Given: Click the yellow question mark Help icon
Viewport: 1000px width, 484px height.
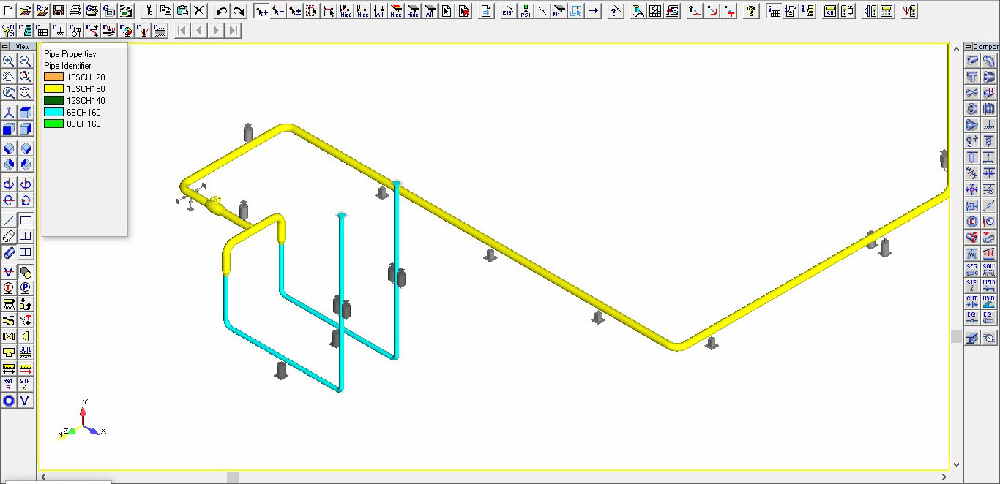Looking at the screenshot, I should 750,11.
